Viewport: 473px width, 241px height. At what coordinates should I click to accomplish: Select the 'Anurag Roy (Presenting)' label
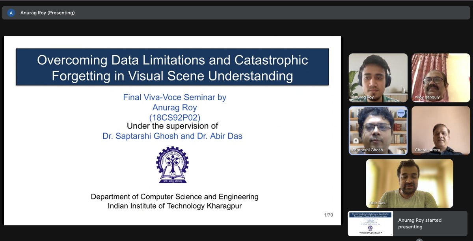click(47, 13)
